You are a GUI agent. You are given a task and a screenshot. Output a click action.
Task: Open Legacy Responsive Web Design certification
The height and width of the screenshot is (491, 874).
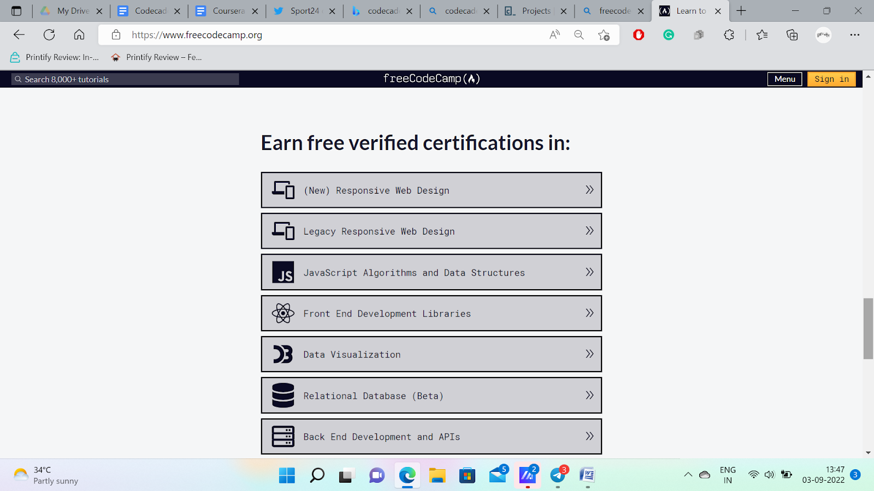pos(432,231)
